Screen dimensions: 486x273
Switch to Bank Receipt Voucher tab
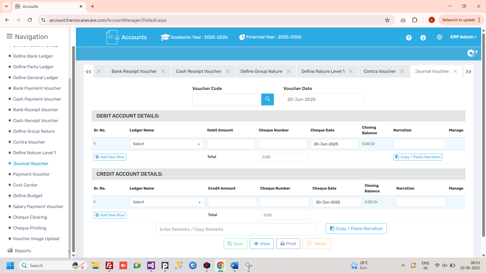[134, 72]
